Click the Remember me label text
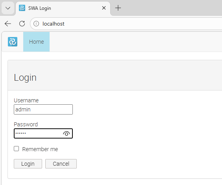The width and height of the screenshot is (222, 185). (x=40, y=149)
